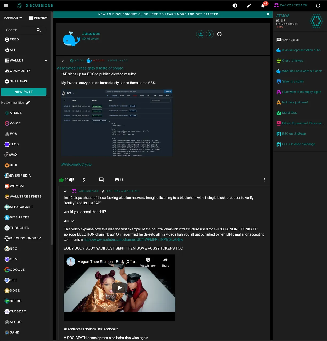The image size is (327, 341).
Task: Click #WelcomeToCrypto hashtag
Action: [x=76, y=165]
